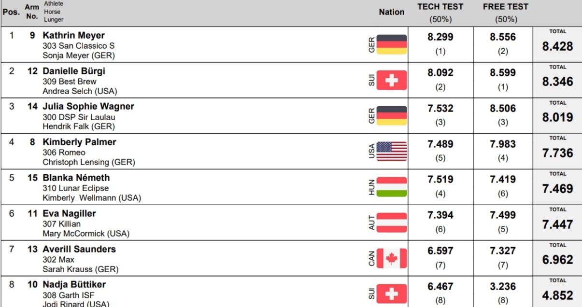Click athlete name Kathrin Meyer
Image resolution: width=582 pixels, height=307 pixels.
tap(73, 36)
